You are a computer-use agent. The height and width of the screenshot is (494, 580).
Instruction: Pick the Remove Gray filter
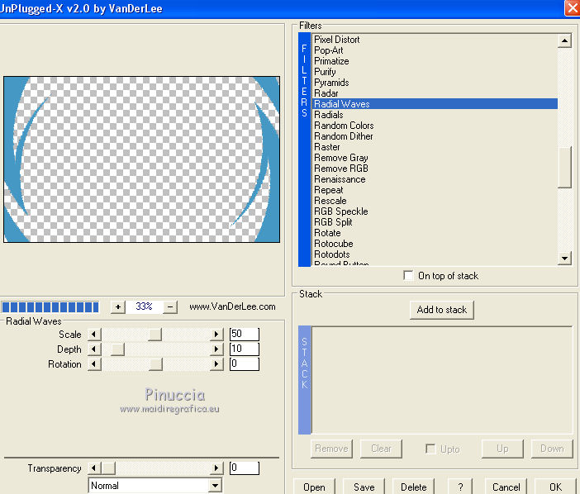tap(435, 158)
